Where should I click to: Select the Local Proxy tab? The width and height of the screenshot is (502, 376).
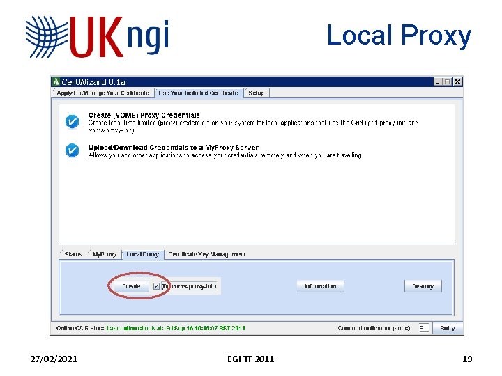tap(142, 254)
